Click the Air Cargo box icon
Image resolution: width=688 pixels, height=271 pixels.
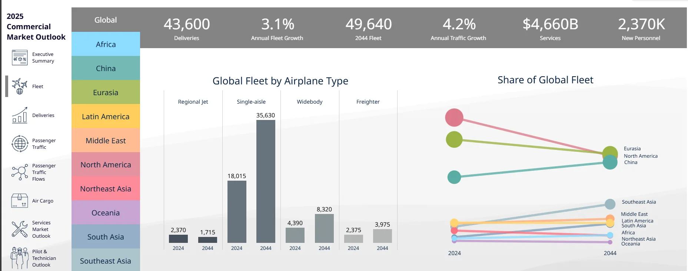(20, 201)
